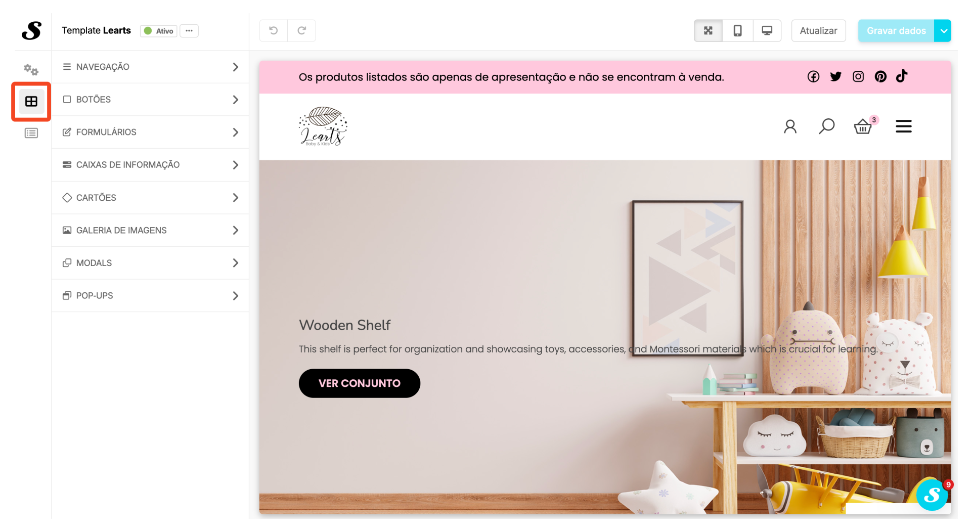Open the shopping basket icon

[863, 126]
